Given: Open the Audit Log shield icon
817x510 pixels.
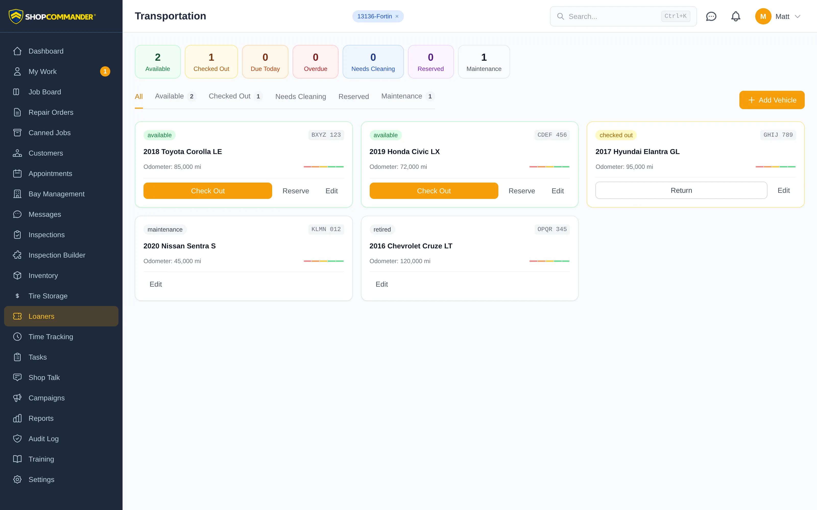Looking at the screenshot, I should (x=17, y=439).
